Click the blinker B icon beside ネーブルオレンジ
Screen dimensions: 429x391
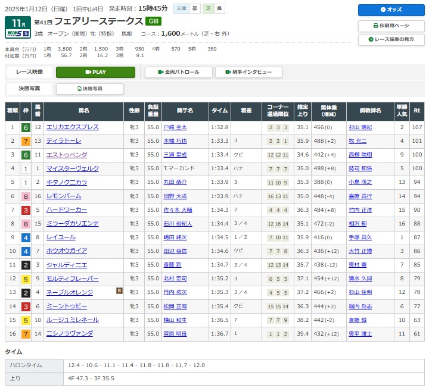click(119, 291)
